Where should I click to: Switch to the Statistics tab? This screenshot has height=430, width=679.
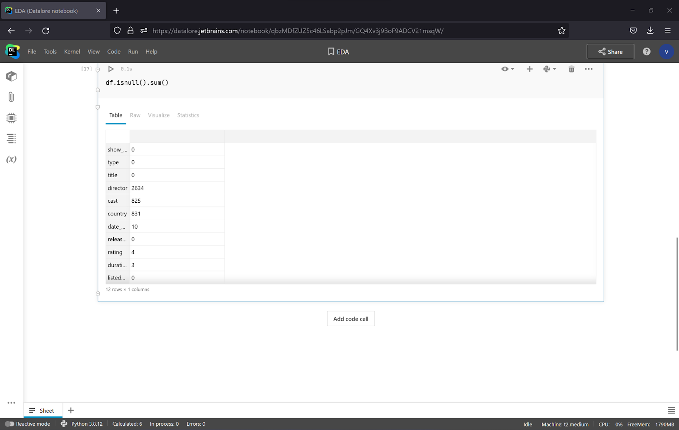(x=188, y=115)
